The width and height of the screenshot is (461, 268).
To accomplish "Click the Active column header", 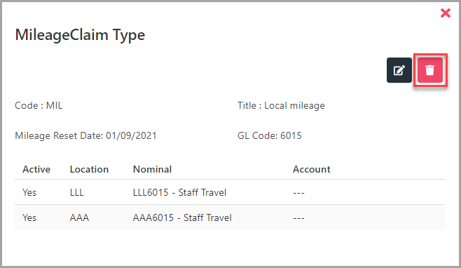I will [x=36, y=169].
